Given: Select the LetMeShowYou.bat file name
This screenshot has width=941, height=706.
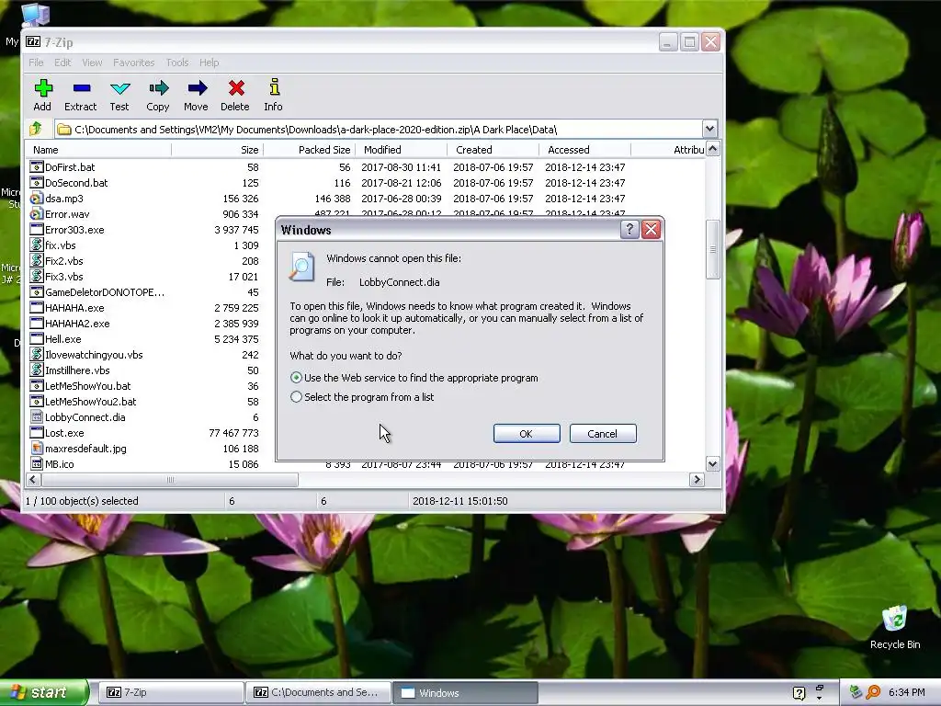Looking at the screenshot, I should (x=87, y=386).
